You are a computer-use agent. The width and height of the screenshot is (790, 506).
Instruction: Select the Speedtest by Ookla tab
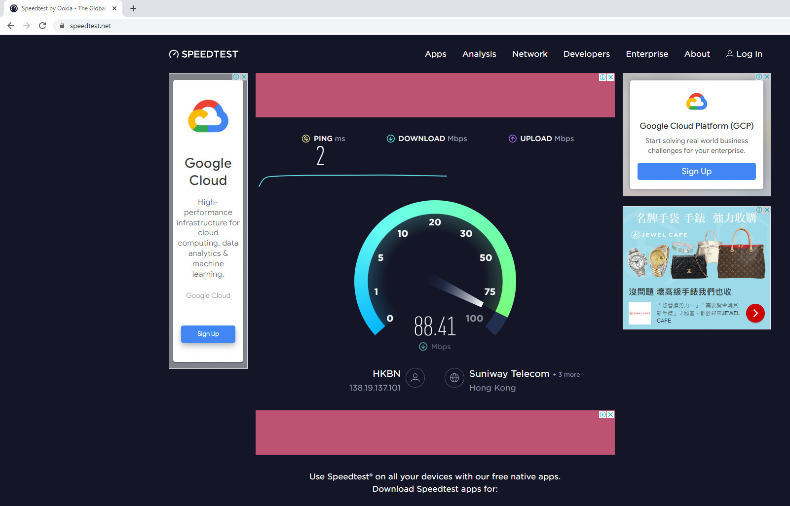63,8
